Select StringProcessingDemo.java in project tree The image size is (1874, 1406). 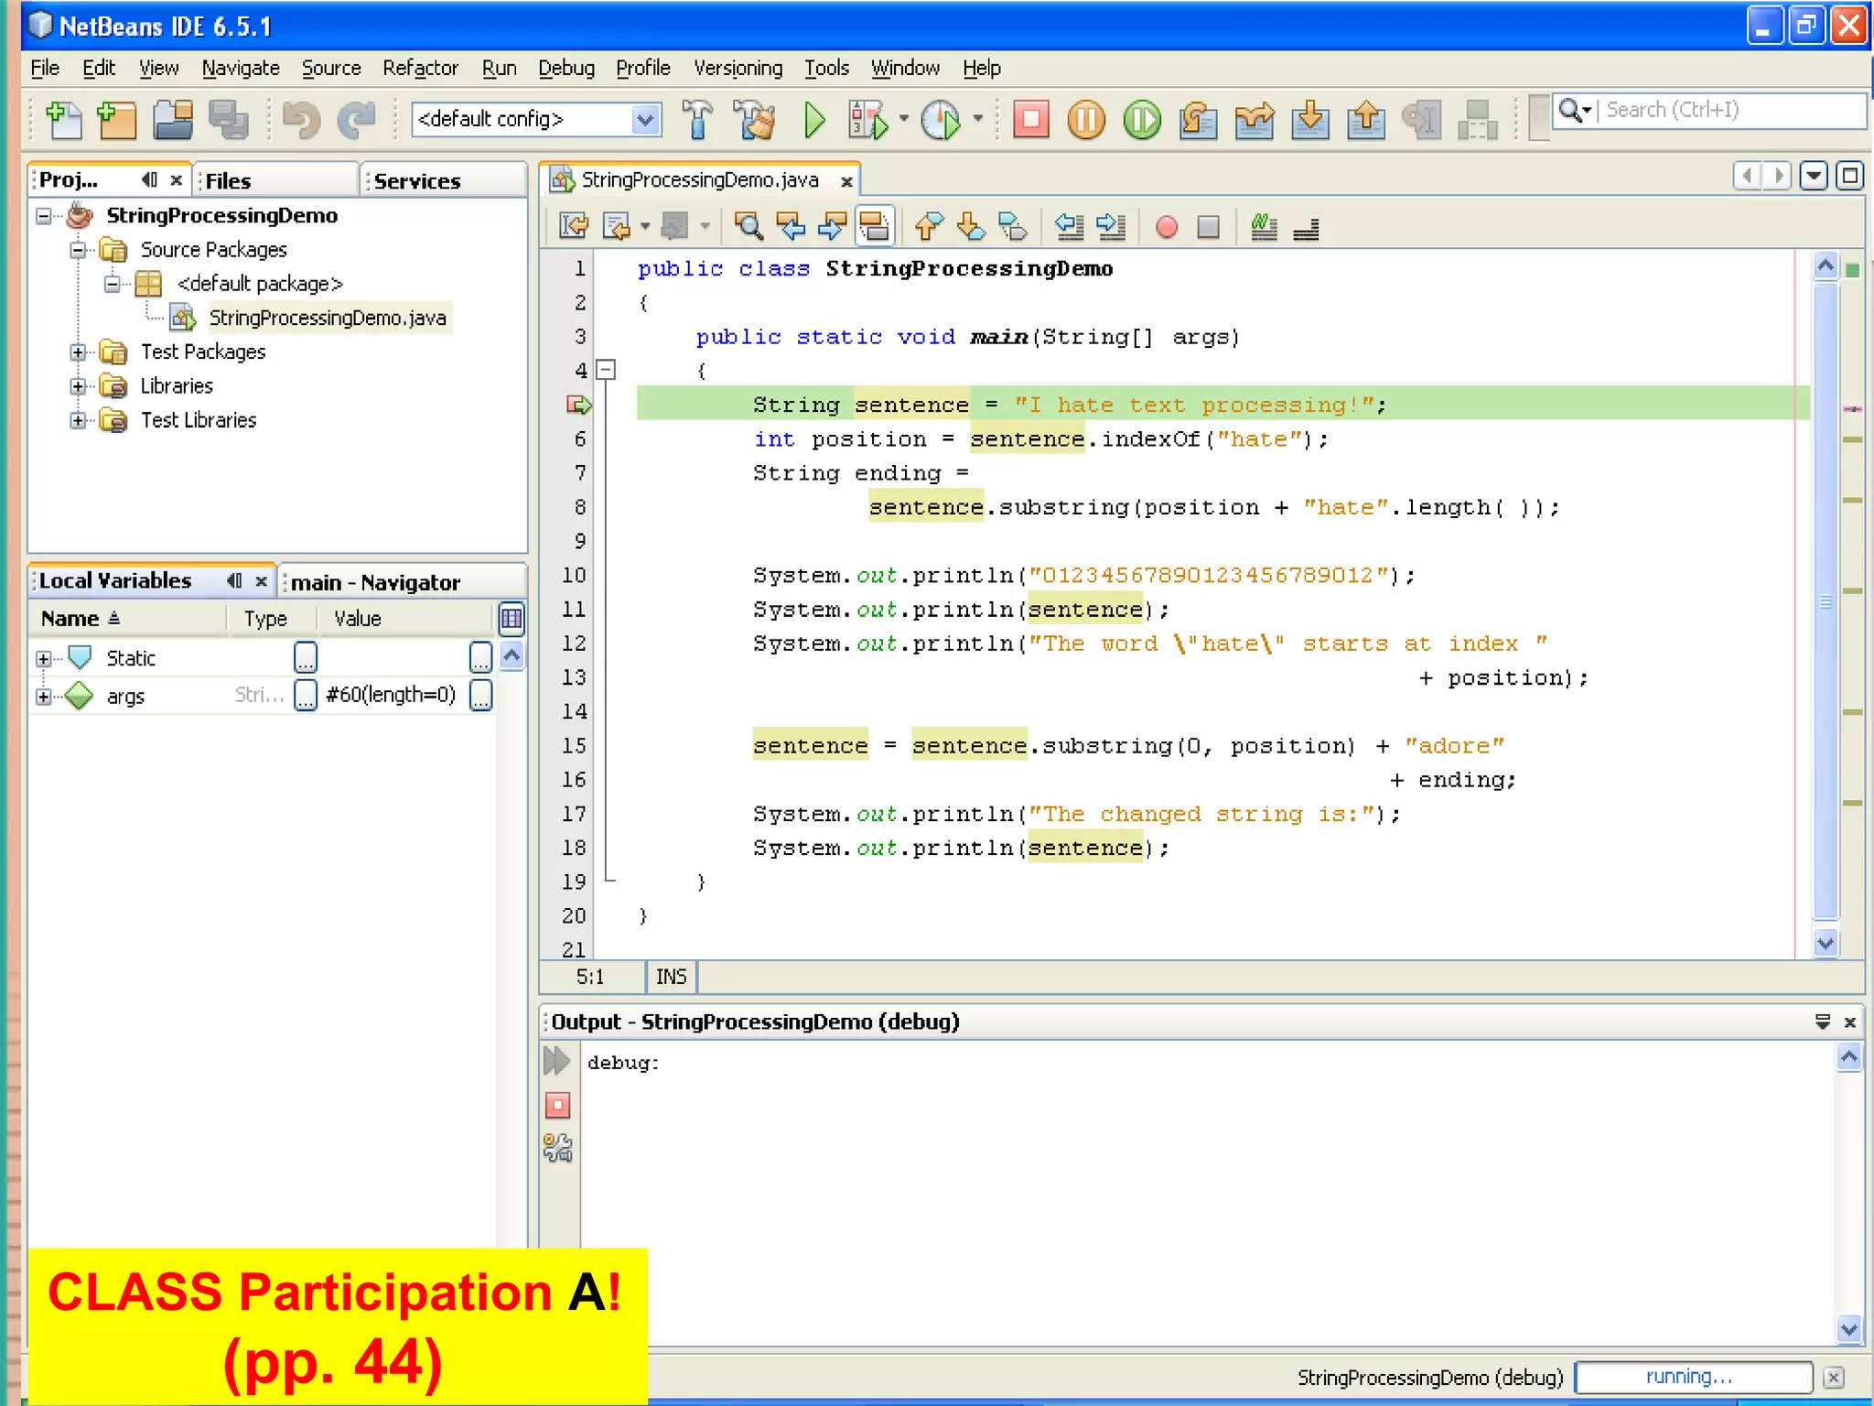pyautogui.click(x=327, y=319)
